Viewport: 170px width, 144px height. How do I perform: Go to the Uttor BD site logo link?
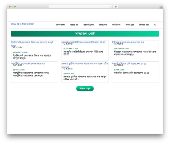tap(22, 24)
